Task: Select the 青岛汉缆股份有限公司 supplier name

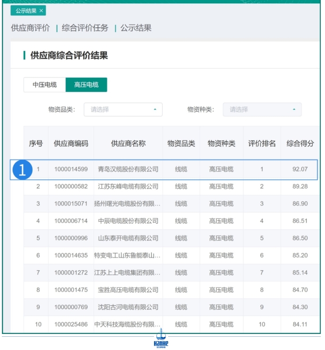Action: (x=128, y=169)
